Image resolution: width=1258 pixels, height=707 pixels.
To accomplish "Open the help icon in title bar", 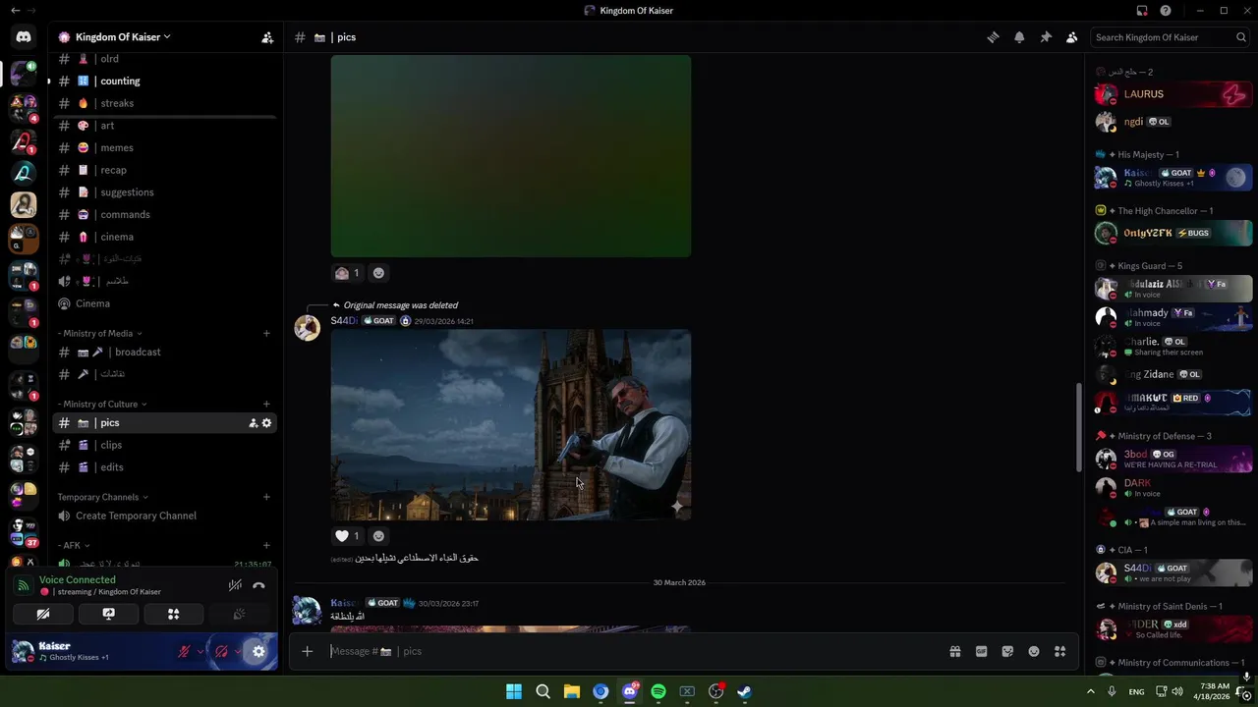I will [1166, 11].
